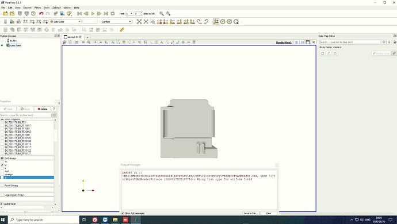Select builtin: server in Pipeline Browser
Viewport: 397px width, 224px height.
[13, 40]
